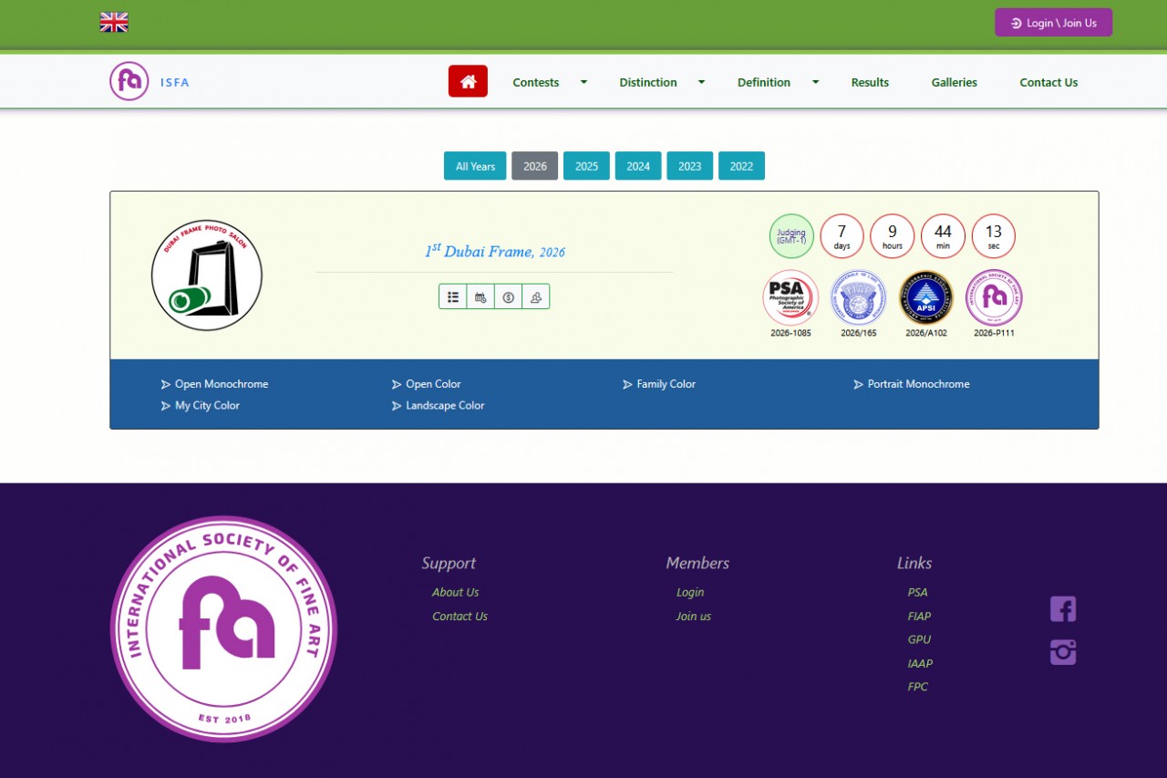This screenshot has height=778, width=1167.
Task: Expand the Definition dropdown menu
Action: coord(777,82)
